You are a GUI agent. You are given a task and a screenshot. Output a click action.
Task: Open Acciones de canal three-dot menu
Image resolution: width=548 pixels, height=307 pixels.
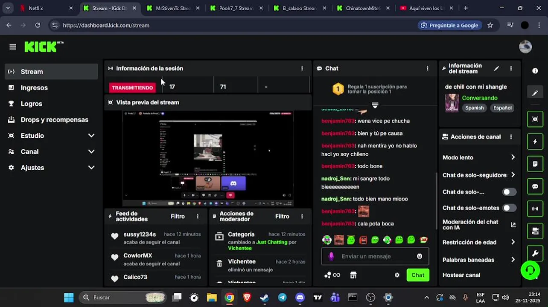pos(511,137)
